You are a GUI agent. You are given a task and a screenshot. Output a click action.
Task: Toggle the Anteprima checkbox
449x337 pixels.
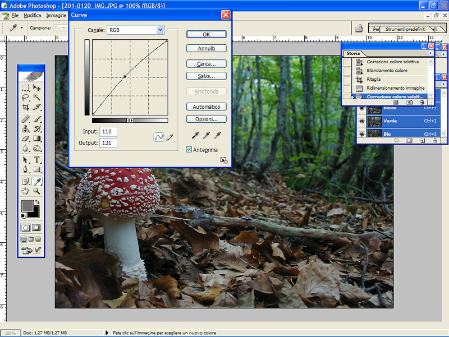[189, 150]
